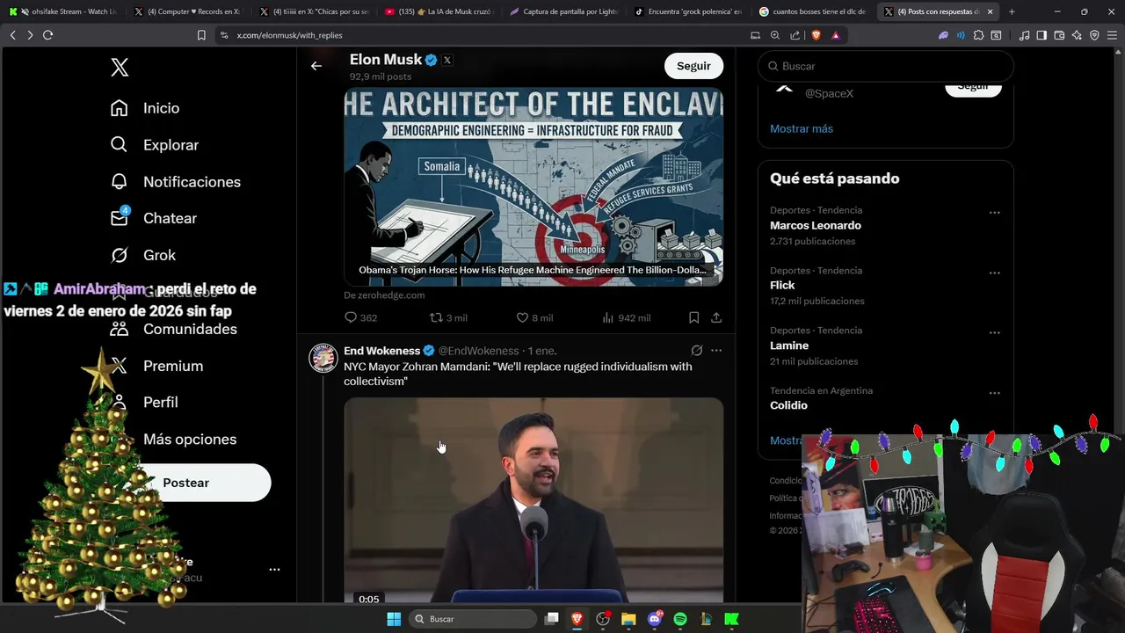Open options for Flick trend

[x=995, y=273]
